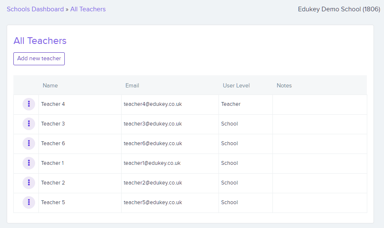
Task: Open the actions menu for Teacher 3
Action: [29, 124]
